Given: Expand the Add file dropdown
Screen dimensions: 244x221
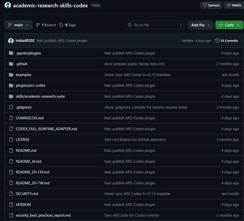Looking at the screenshot, I should [x=200, y=25].
